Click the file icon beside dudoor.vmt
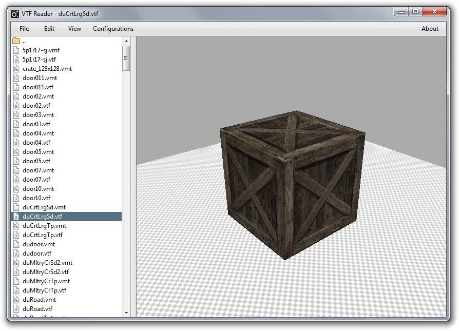 pyautogui.click(x=16, y=244)
